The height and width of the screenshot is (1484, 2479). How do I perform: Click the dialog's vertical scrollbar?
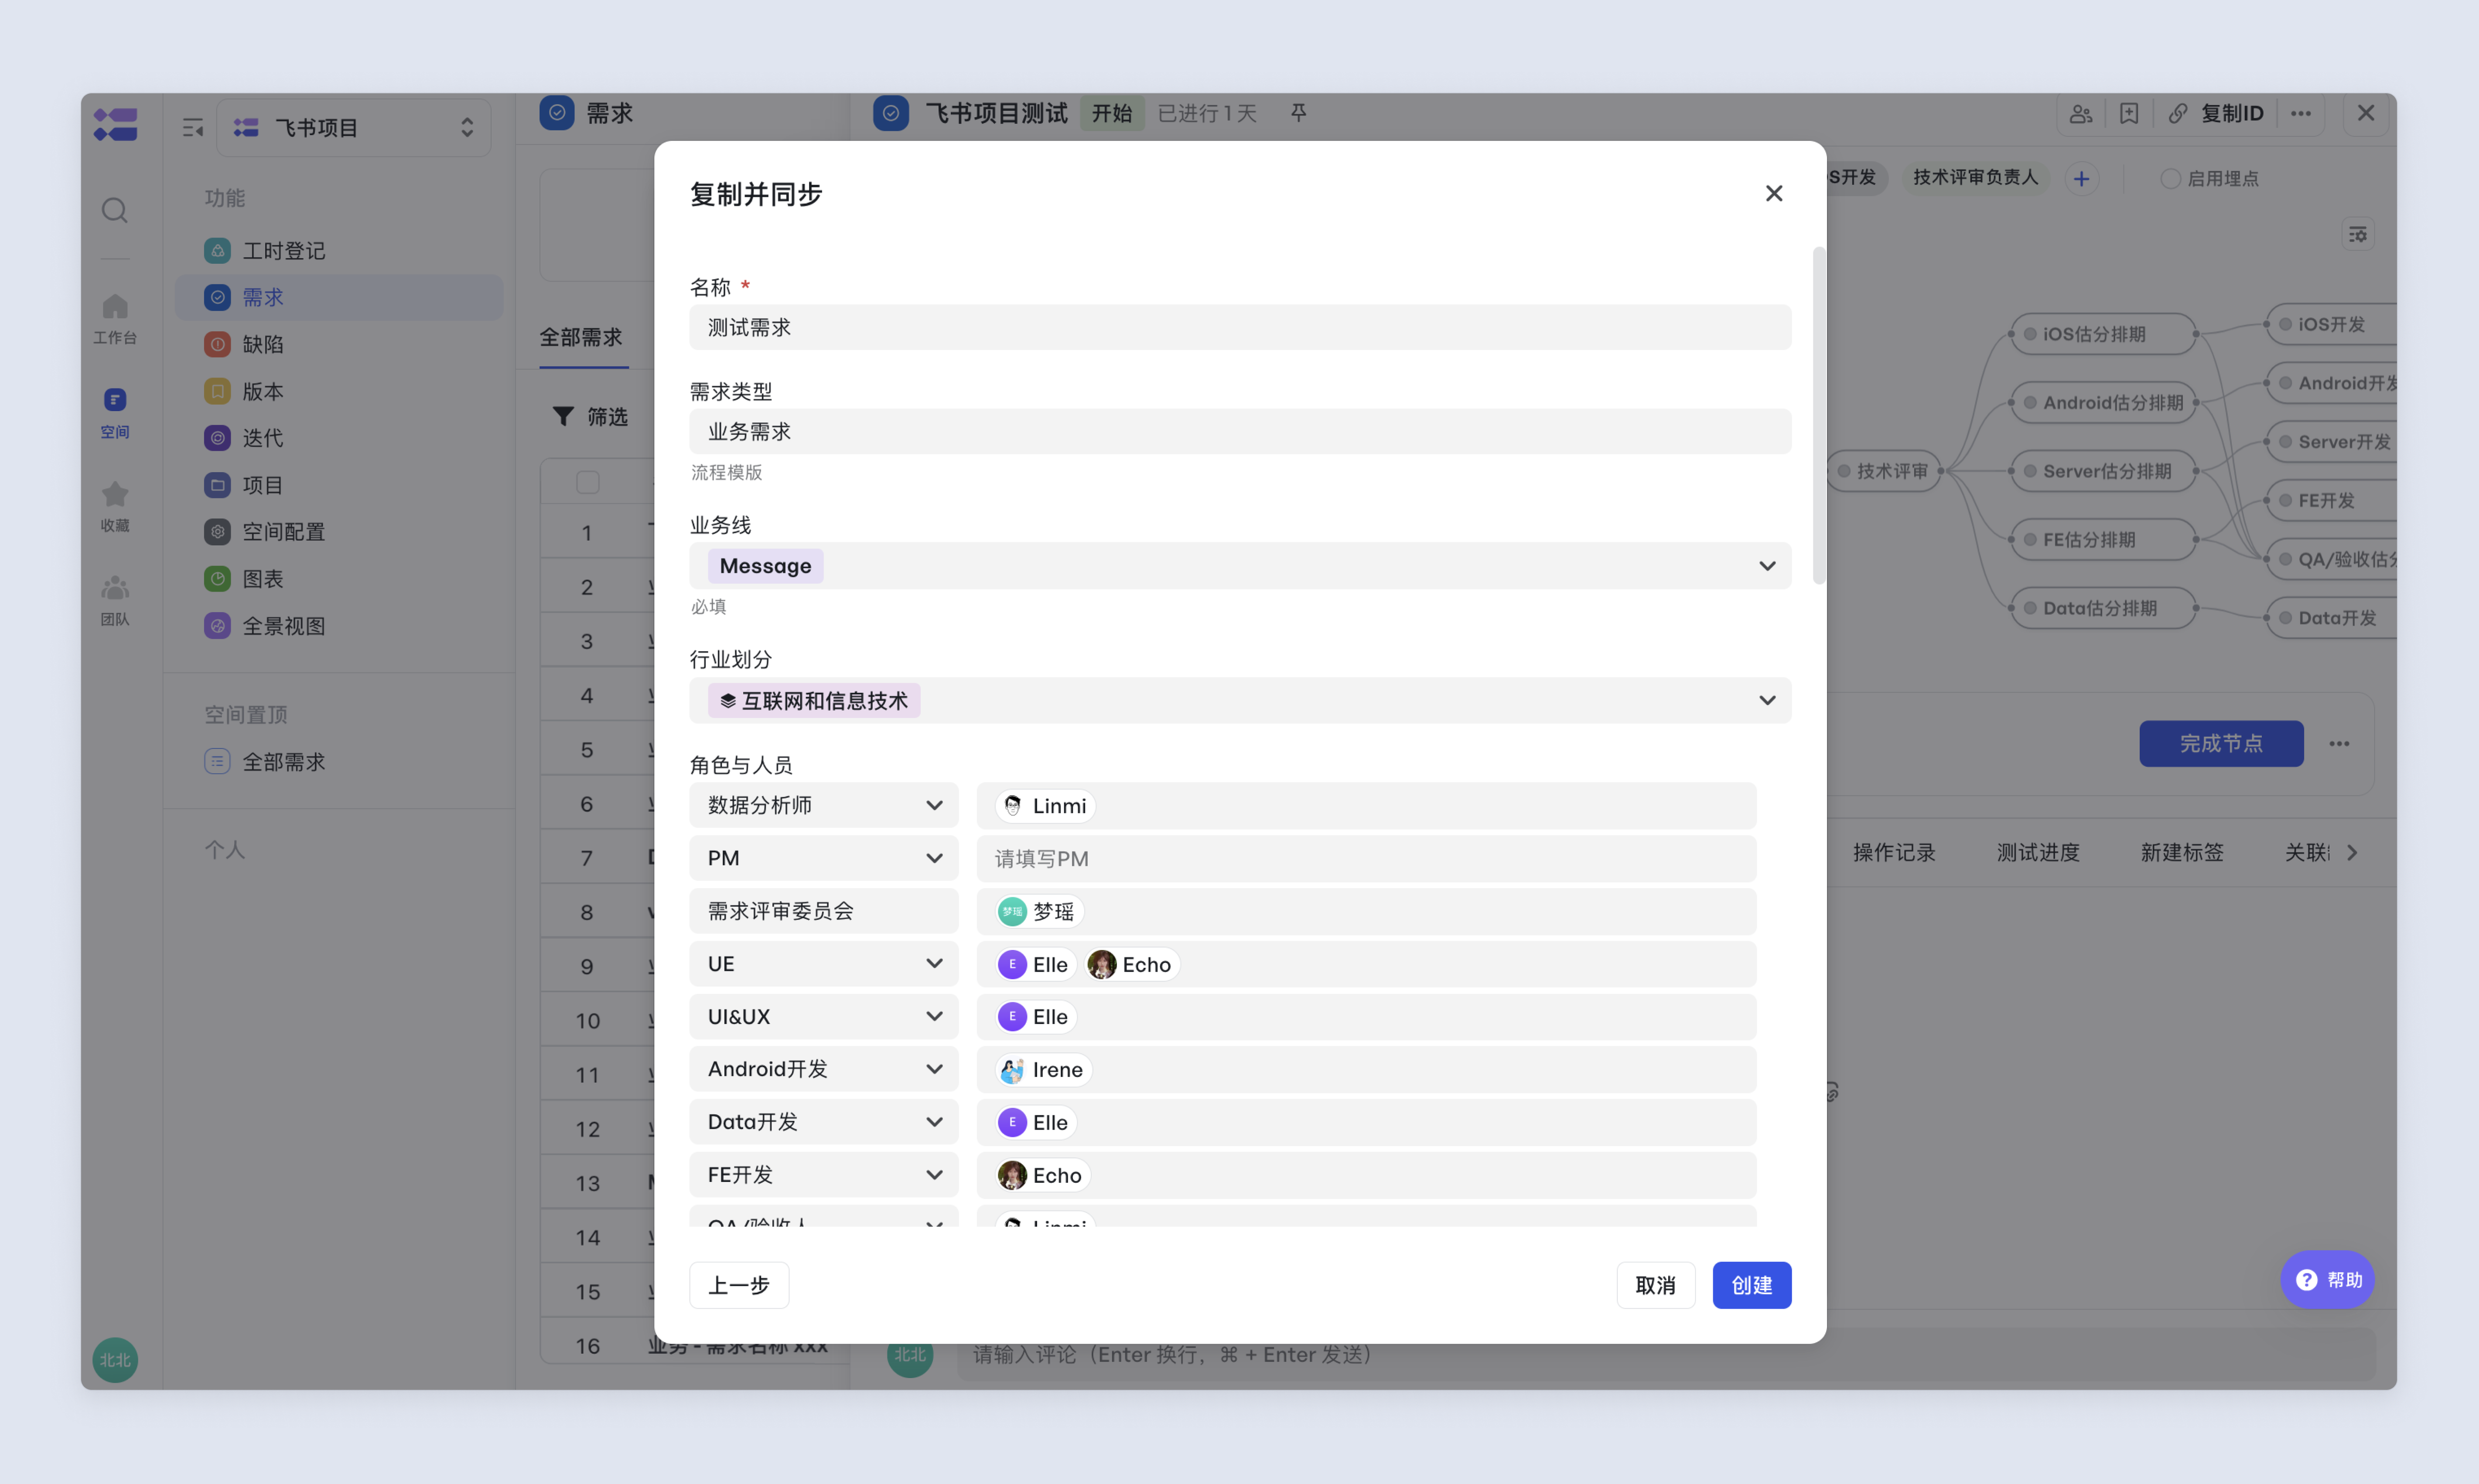pyautogui.click(x=1820, y=415)
